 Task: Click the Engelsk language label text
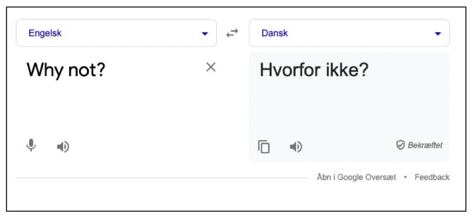click(x=45, y=33)
